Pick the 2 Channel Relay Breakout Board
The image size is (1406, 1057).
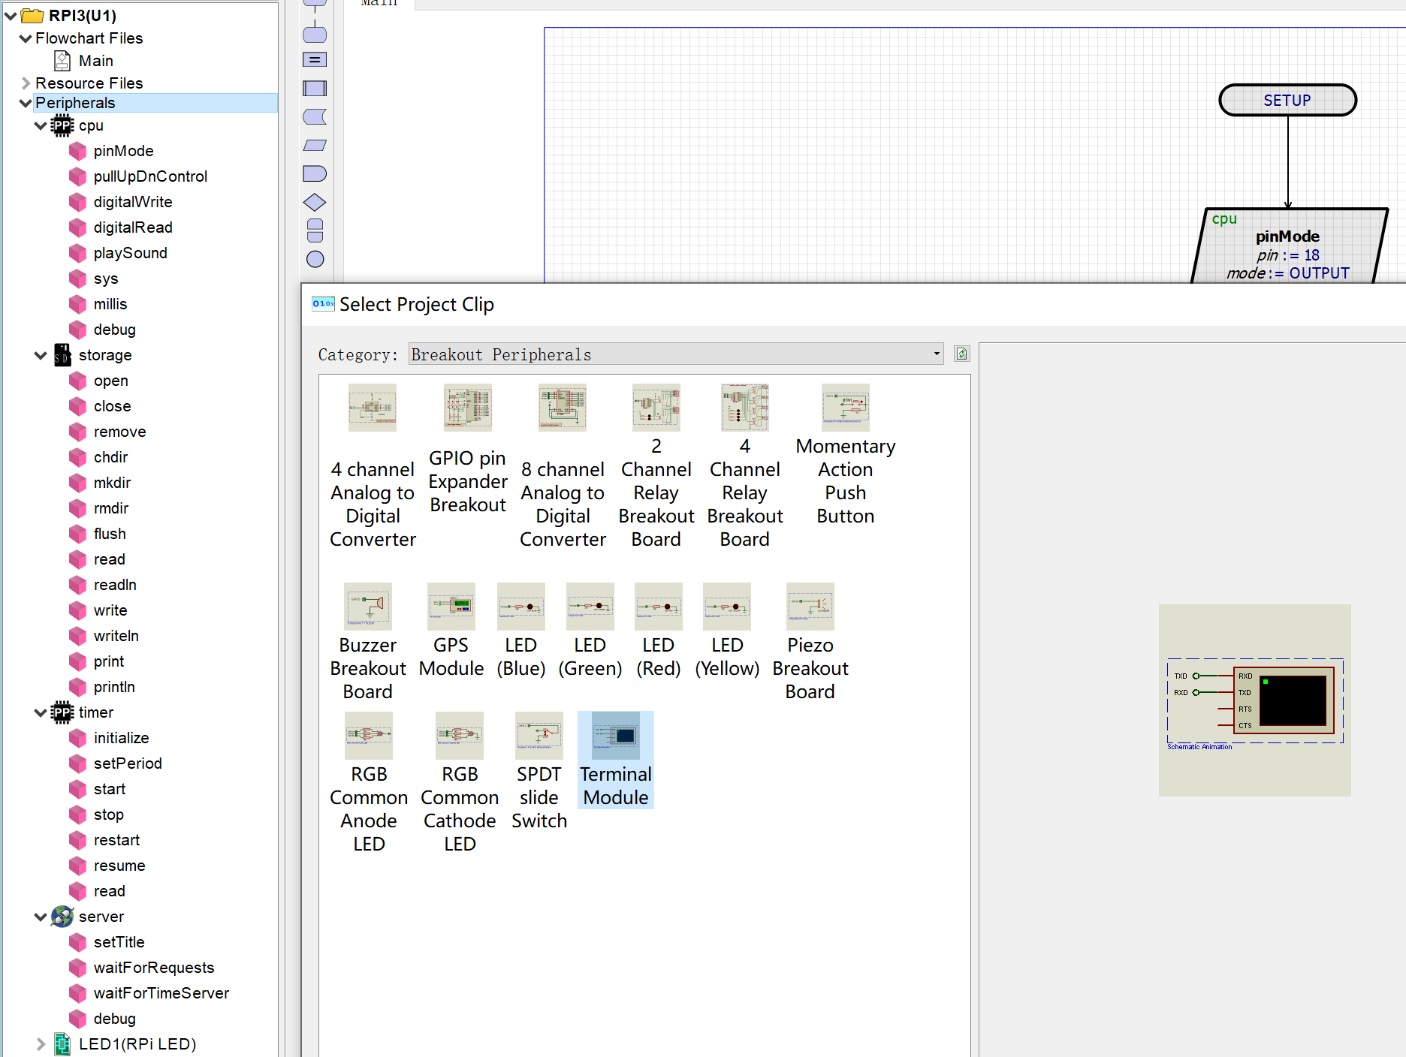click(x=656, y=466)
